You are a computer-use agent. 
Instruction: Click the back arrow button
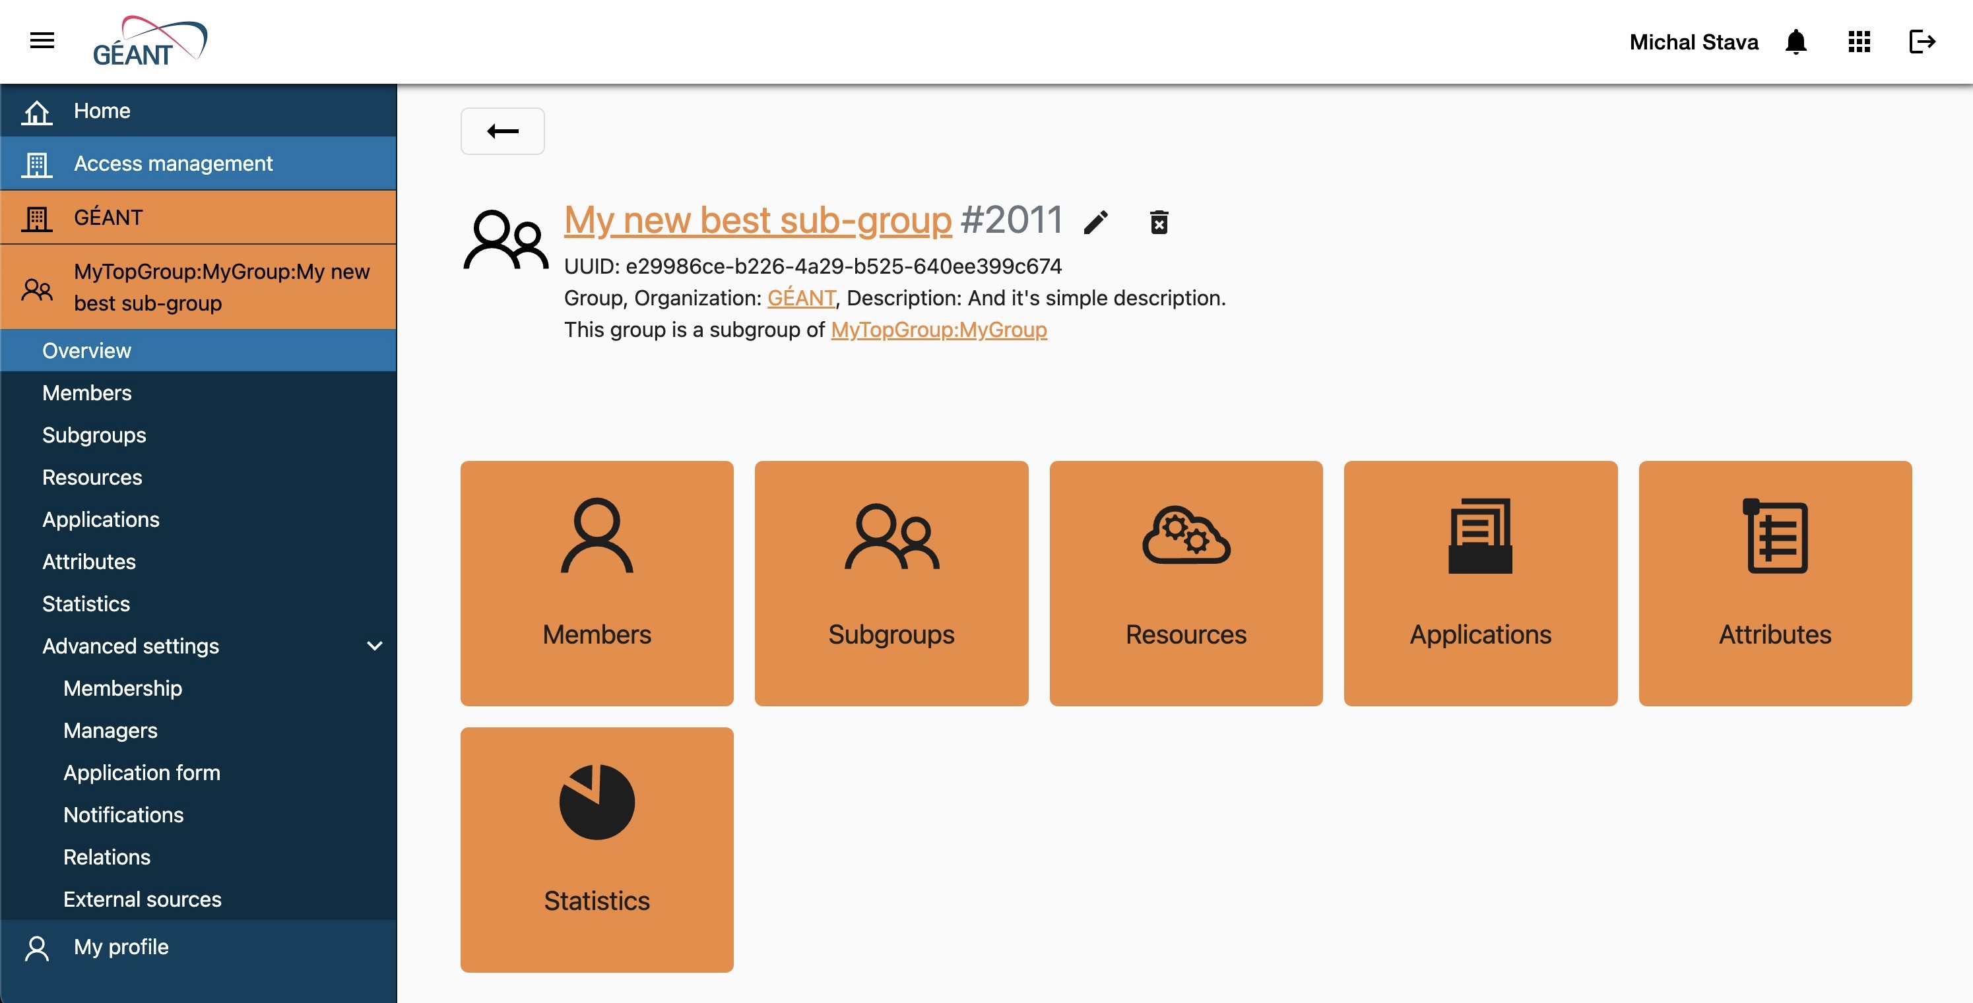coord(502,131)
